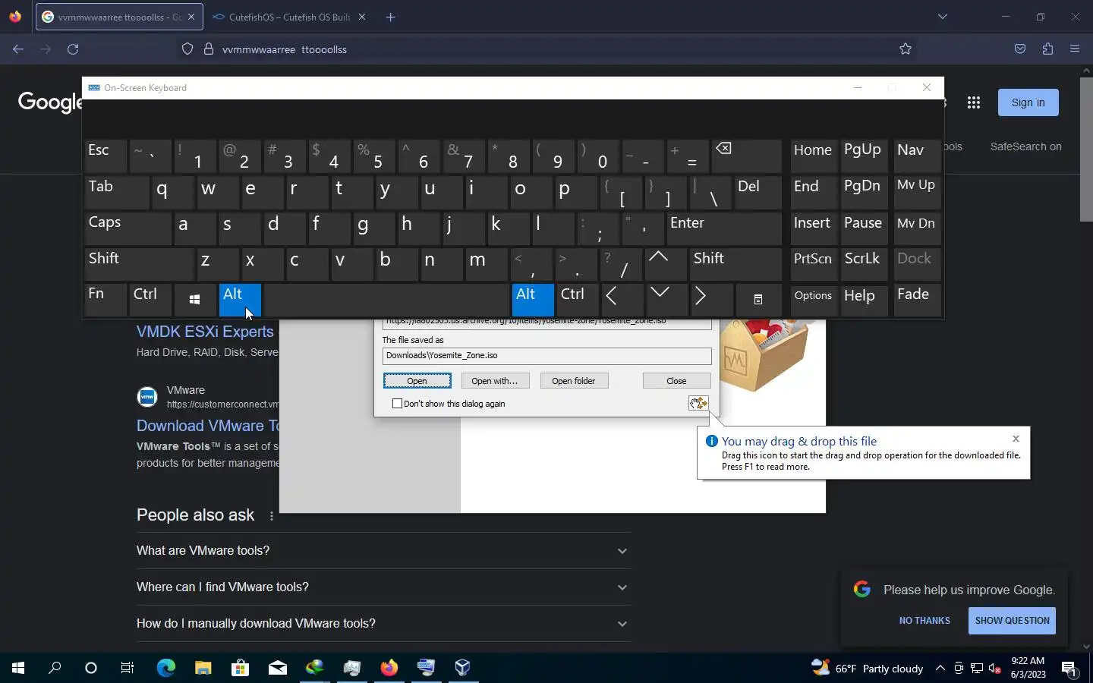
Task: Open the Windows Start menu
Action: click(x=18, y=668)
